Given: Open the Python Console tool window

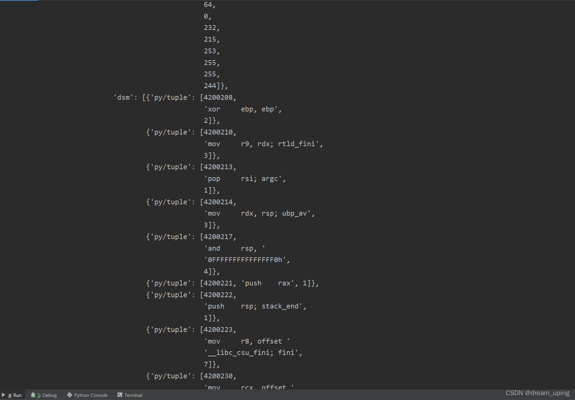Looking at the screenshot, I should (x=90, y=395).
